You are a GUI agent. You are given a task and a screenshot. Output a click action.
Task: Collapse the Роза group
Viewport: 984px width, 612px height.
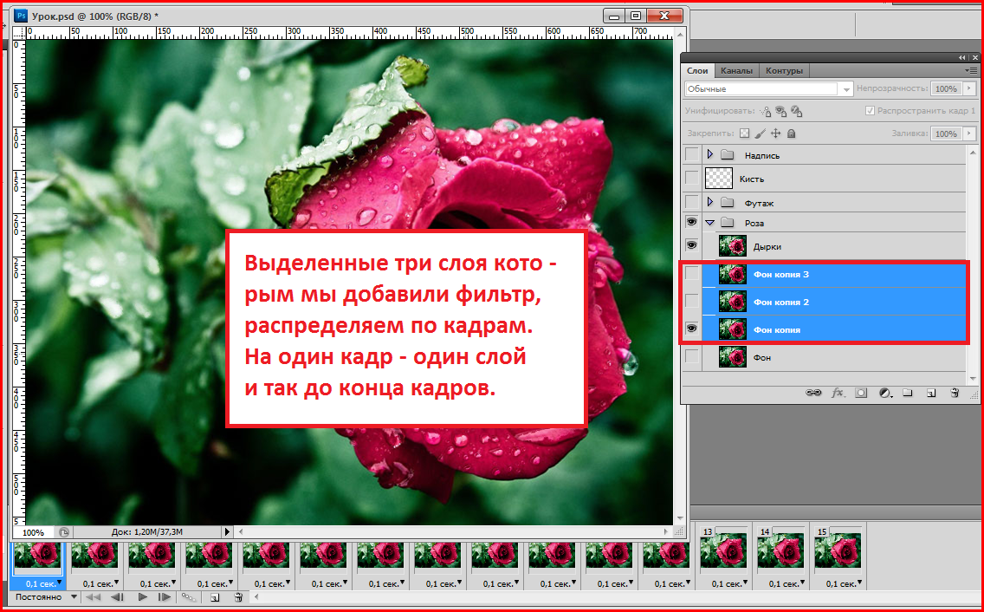coord(710,223)
